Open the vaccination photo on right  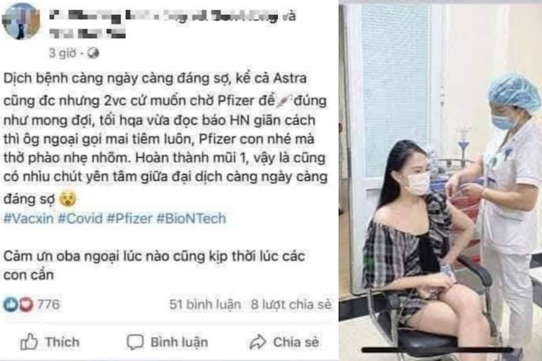tap(440, 182)
